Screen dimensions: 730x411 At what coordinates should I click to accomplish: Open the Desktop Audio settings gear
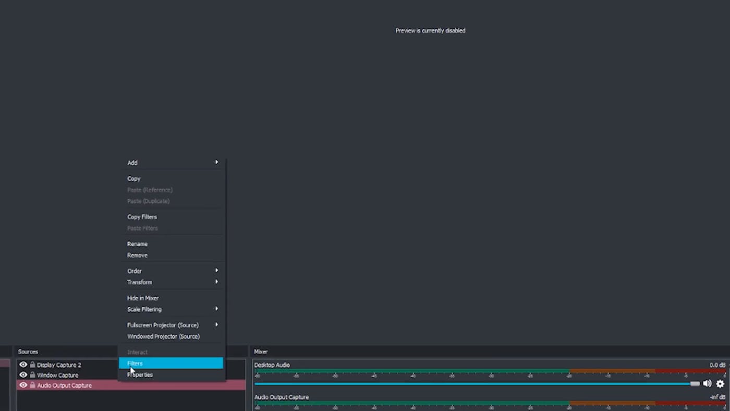(x=720, y=383)
